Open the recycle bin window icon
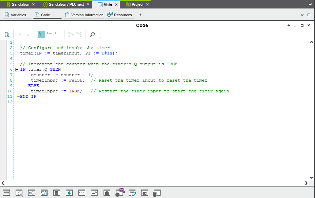 pyautogui.click(x=156, y=193)
